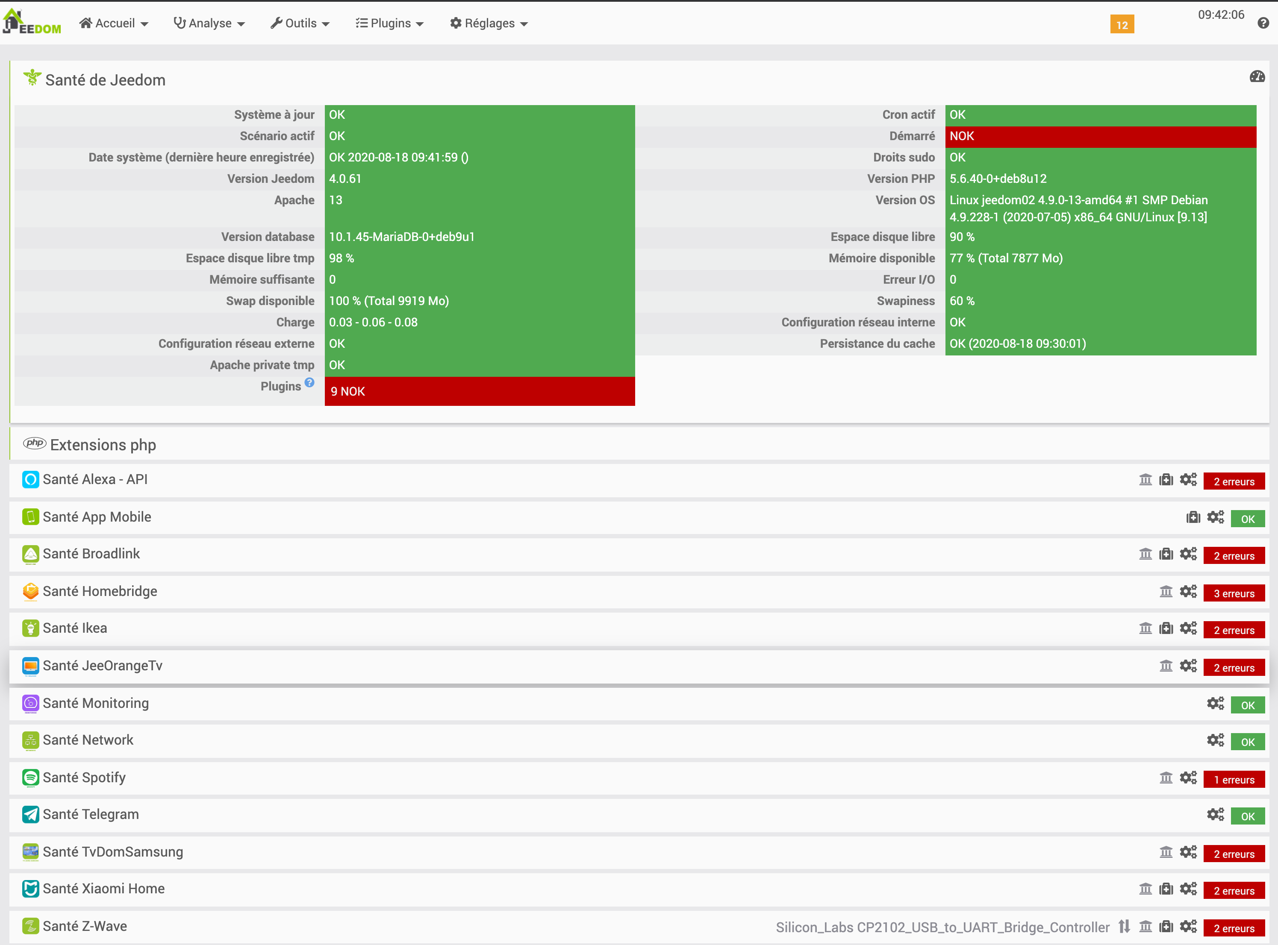The width and height of the screenshot is (1278, 945).
Task: Click Spotify 1 erreurs badge
Action: 1234,780
